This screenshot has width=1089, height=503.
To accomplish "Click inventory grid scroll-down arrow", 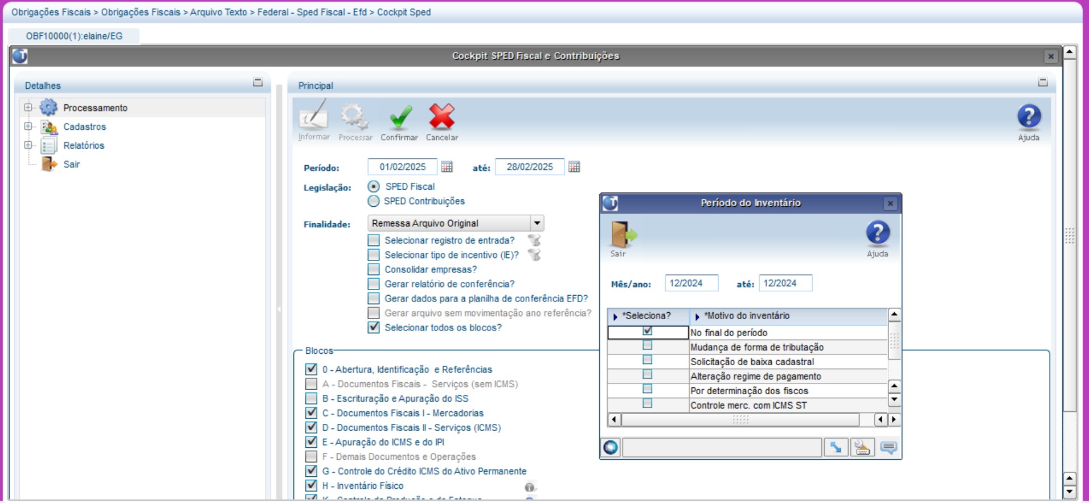I will coord(894,399).
